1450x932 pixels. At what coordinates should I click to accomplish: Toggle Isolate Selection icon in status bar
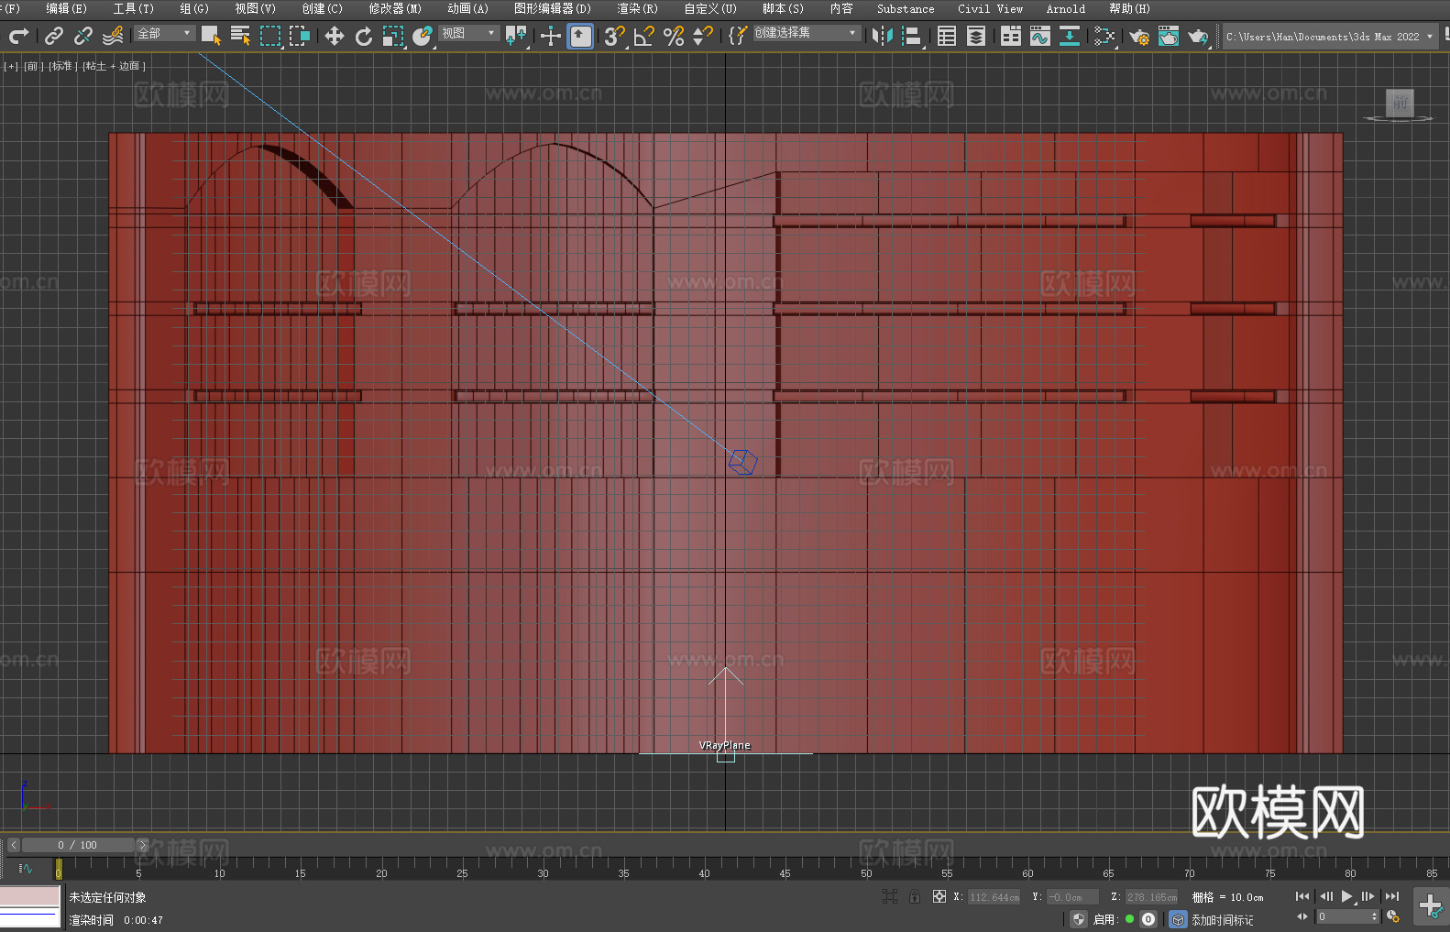pos(889,897)
